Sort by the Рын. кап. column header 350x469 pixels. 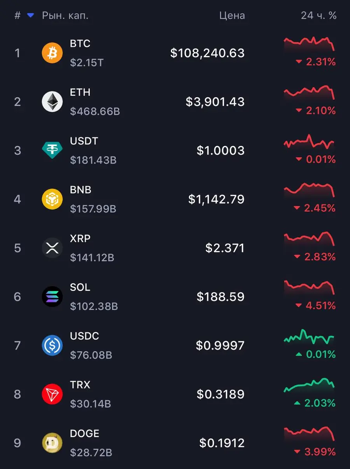click(65, 16)
